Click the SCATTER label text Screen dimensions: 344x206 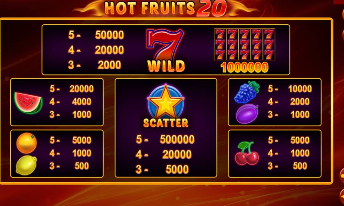[166, 123]
